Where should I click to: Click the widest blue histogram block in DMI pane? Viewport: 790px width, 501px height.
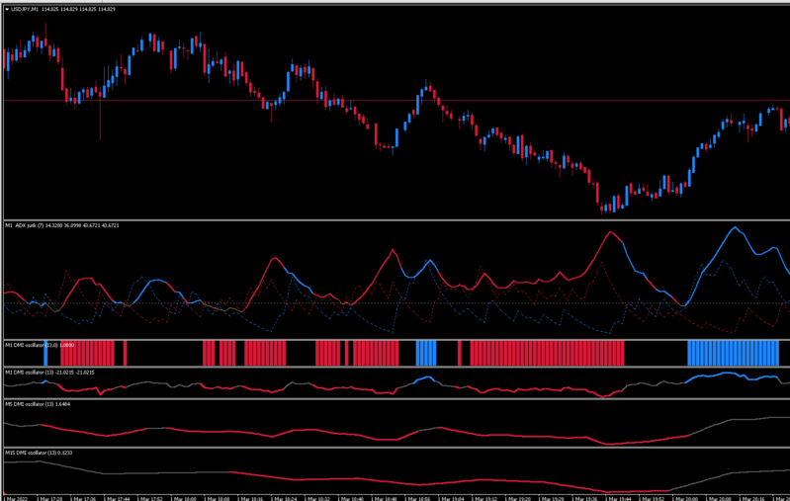(733, 353)
